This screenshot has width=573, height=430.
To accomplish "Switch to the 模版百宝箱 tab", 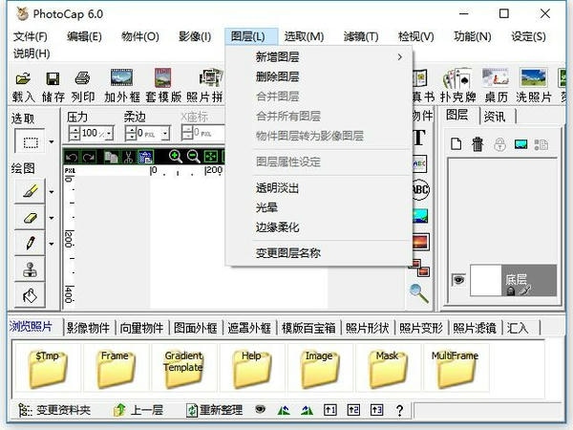I will [308, 328].
